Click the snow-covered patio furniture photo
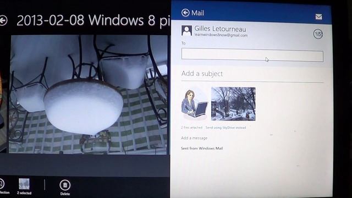This screenshot has height=198, width=352. coord(88,95)
